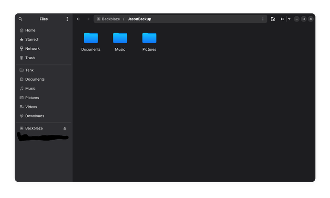The image size is (330, 198).
Task: Select Documents in the sidebar
Action: [x=44, y=79]
